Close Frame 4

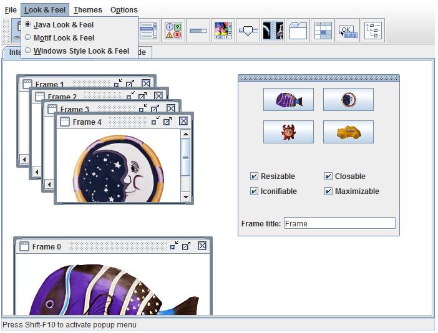183,121
